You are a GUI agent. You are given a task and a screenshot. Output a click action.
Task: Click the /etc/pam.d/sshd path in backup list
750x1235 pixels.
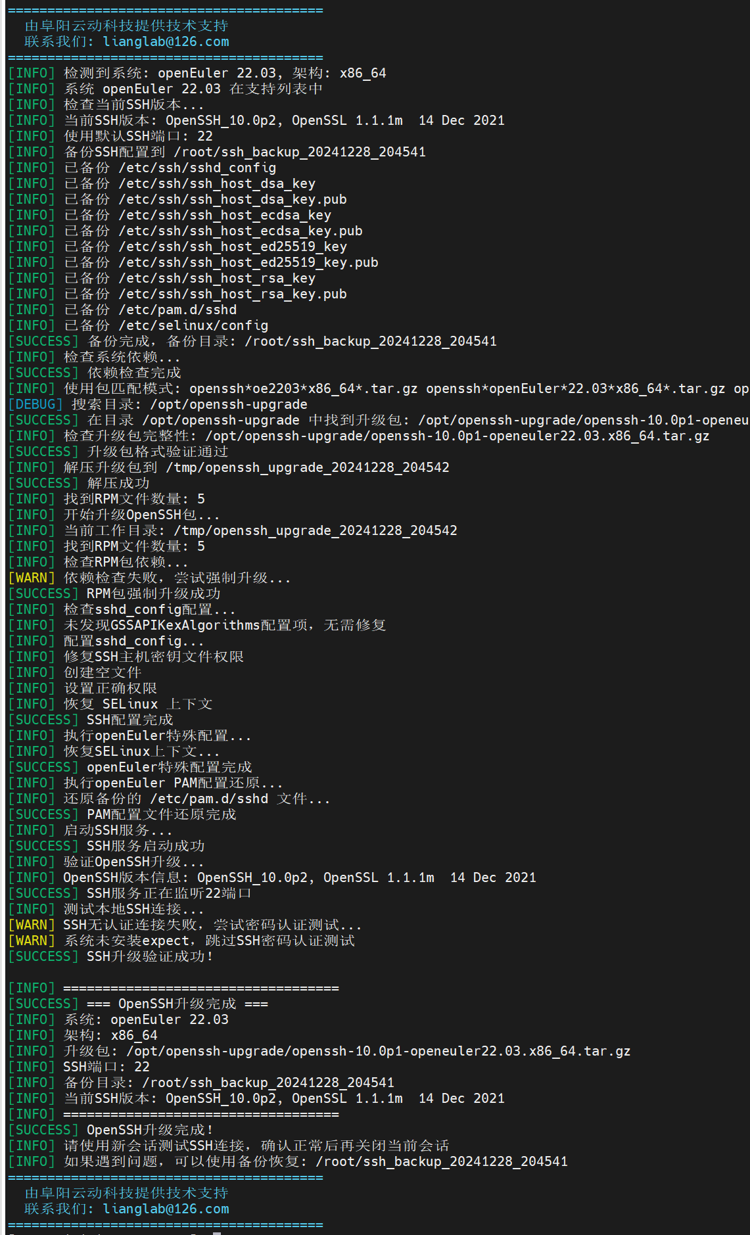click(x=177, y=310)
